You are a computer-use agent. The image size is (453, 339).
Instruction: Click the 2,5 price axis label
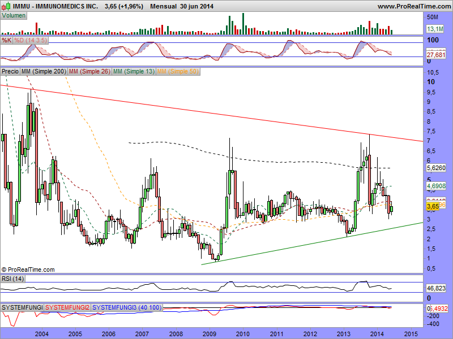coord(431,229)
